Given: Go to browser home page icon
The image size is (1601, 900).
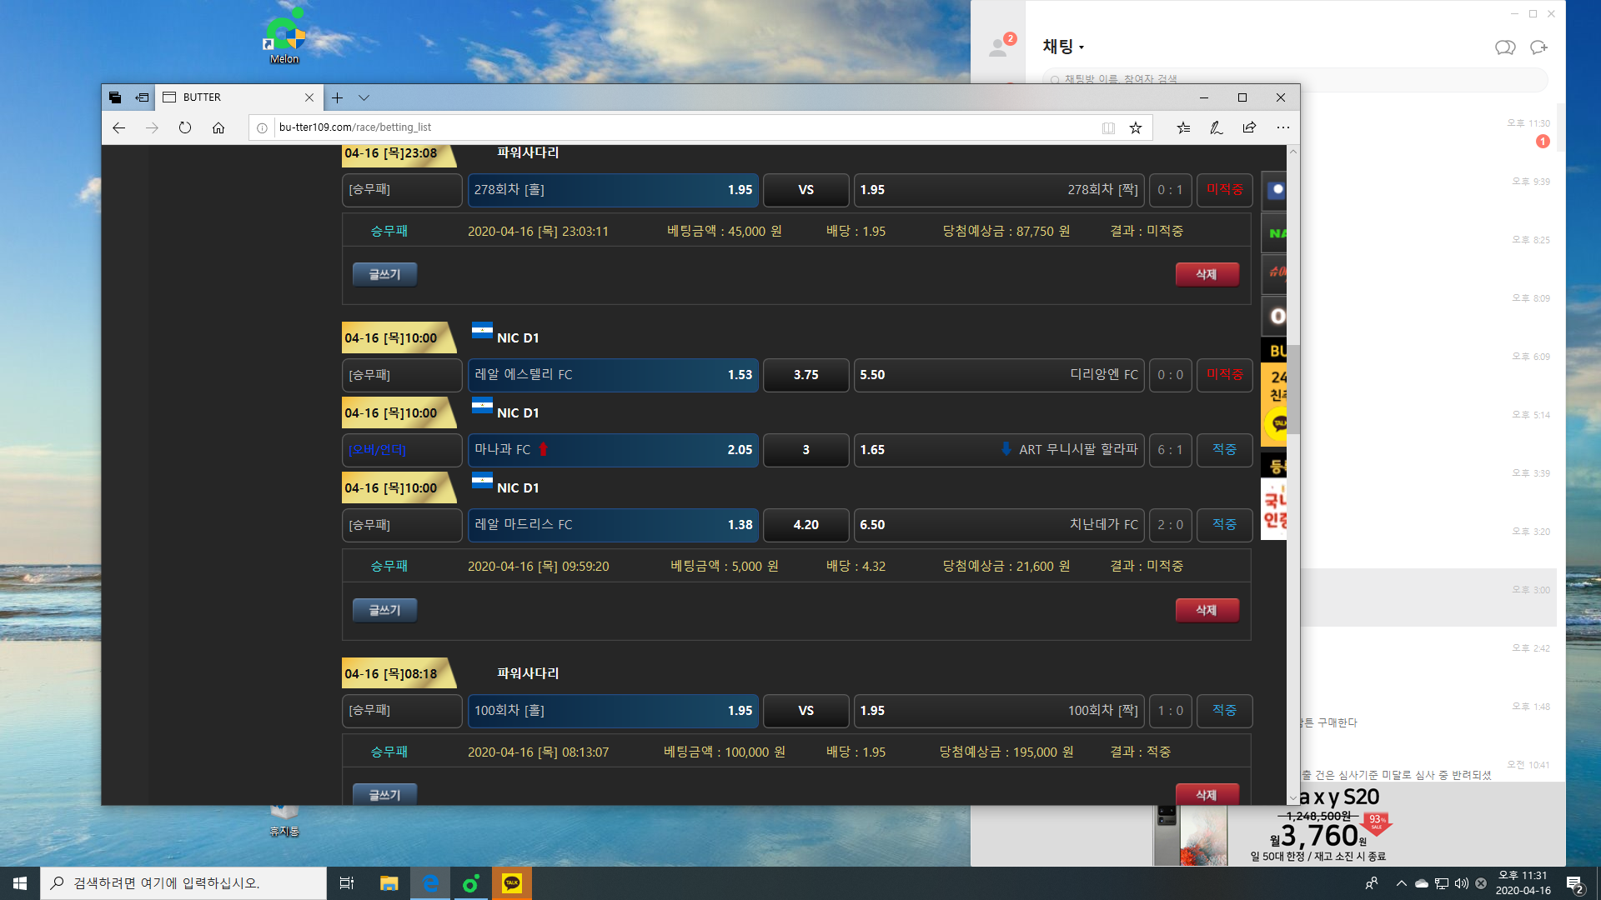Looking at the screenshot, I should 218,127.
